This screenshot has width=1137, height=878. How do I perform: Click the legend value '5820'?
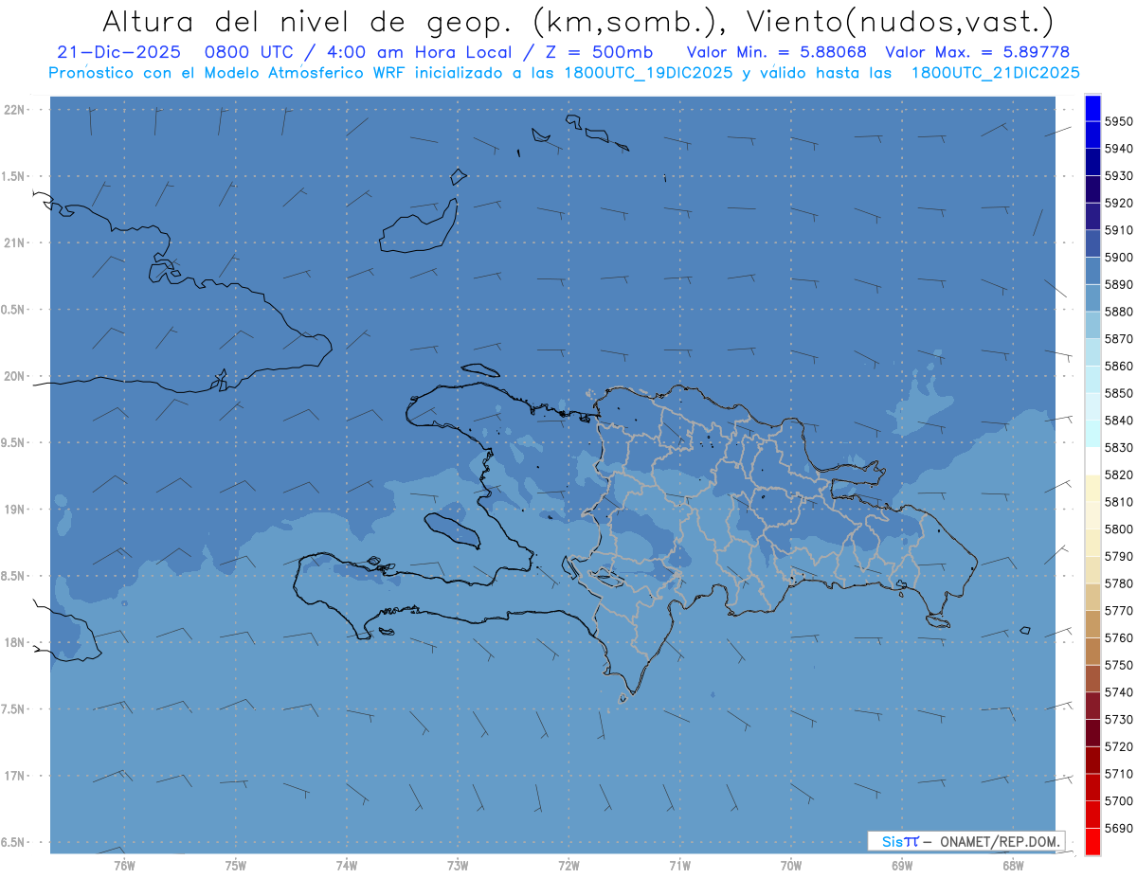pyautogui.click(x=1118, y=475)
